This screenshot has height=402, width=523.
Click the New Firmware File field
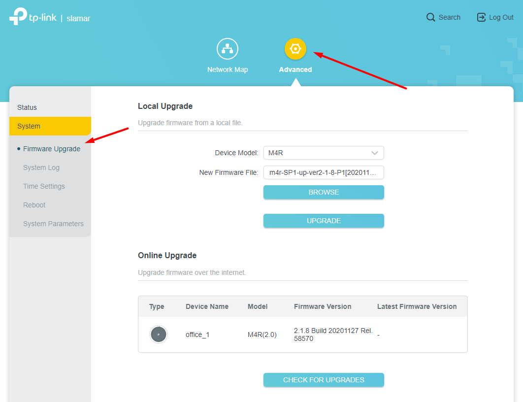click(324, 172)
